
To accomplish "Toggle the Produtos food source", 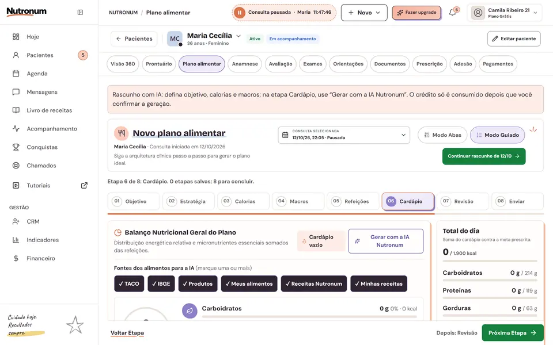I will point(198,283).
